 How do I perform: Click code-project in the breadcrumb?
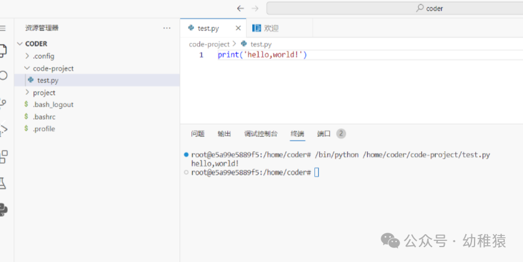[x=209, y=44]
